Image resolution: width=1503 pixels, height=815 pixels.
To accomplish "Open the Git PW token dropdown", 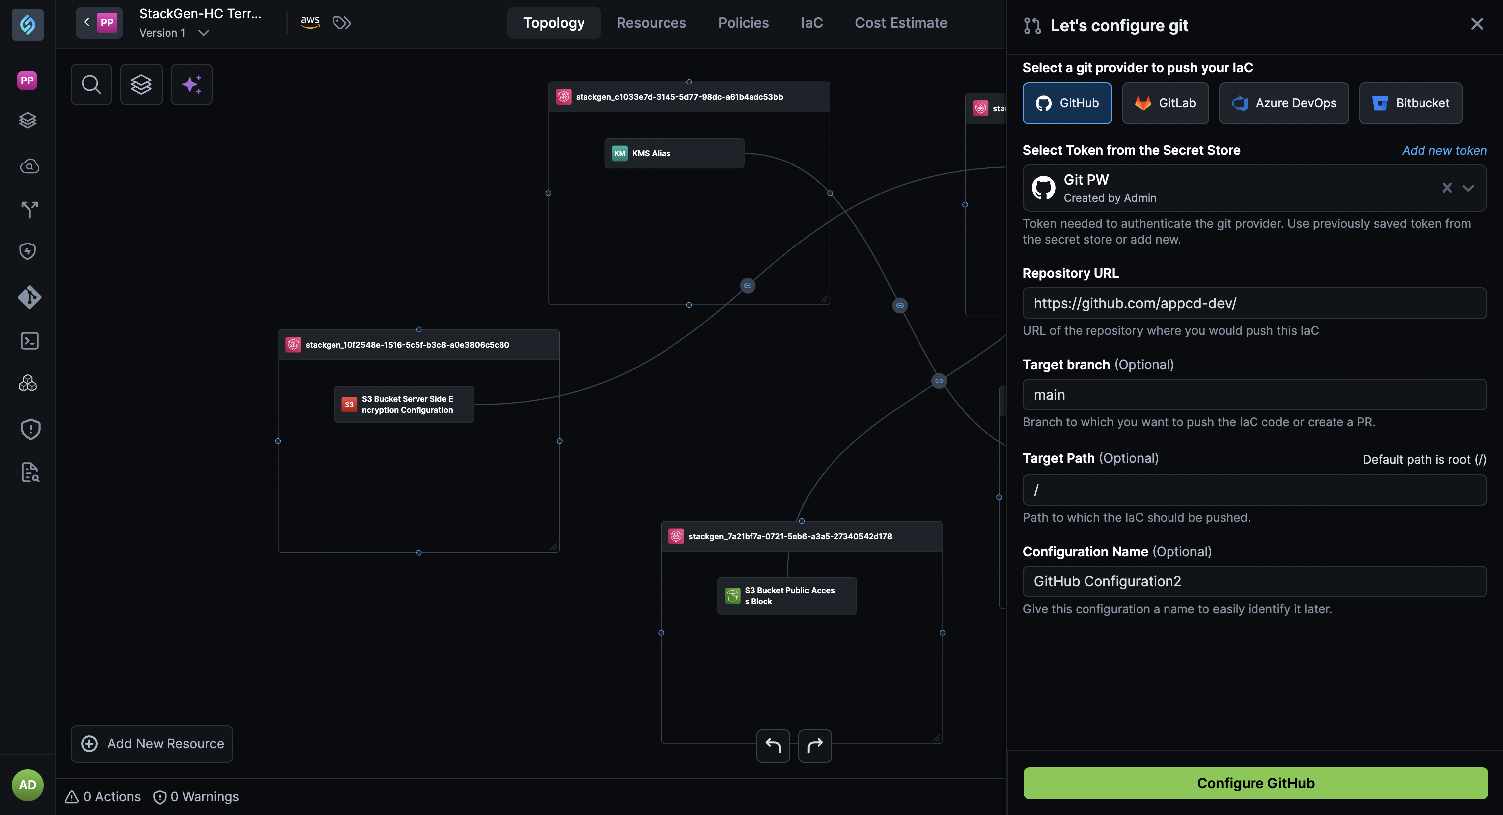I will click(x=1469, y=188).
